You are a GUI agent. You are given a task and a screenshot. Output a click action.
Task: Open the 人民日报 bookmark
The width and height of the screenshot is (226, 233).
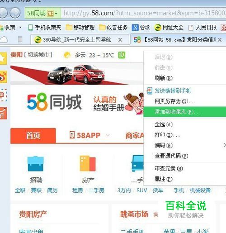(x=202, y=28)
